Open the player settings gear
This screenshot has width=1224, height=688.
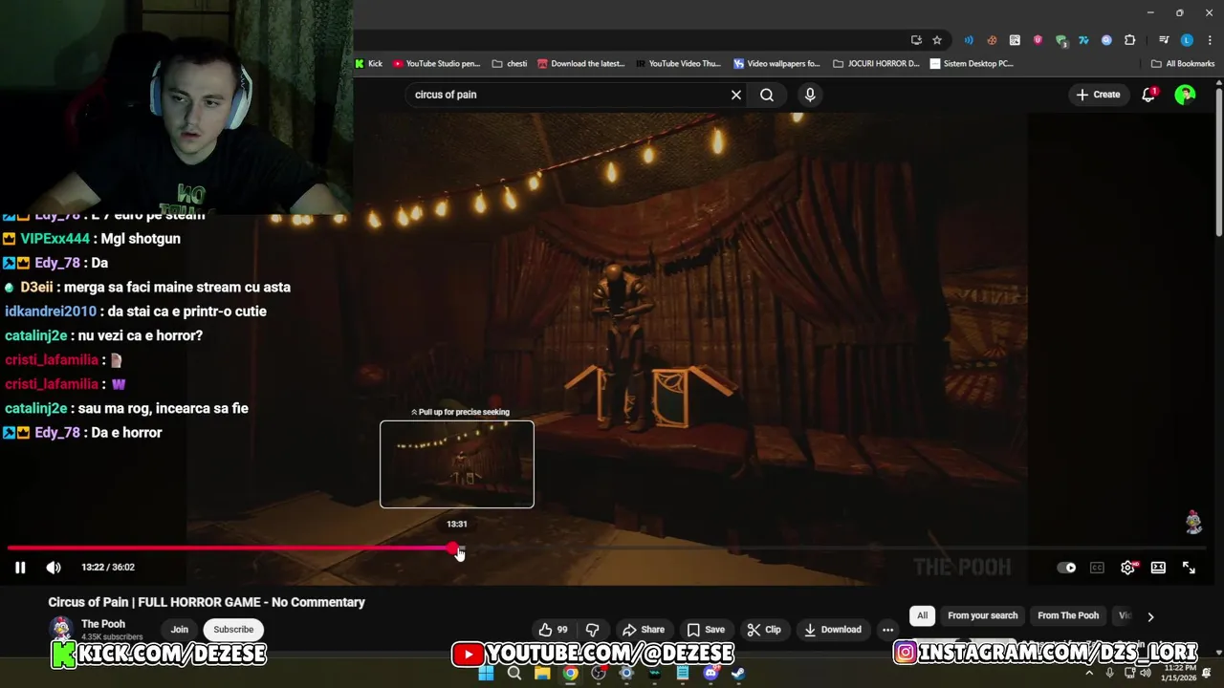click(1127, 568)
